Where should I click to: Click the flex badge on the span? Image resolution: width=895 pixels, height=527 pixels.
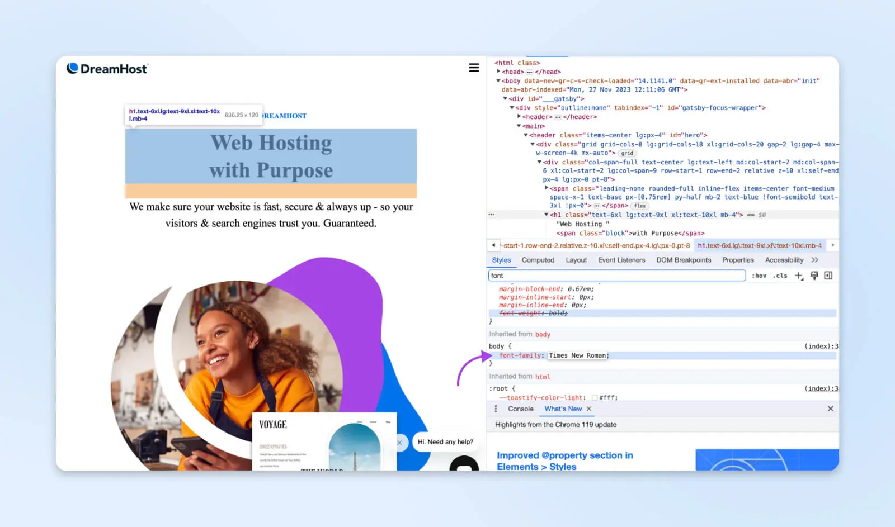pyautogui.click(x=640, y=206)
